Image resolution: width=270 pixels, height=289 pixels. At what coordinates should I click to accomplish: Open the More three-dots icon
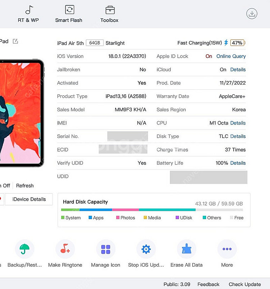pyautogui.click(x=227, y=249)
